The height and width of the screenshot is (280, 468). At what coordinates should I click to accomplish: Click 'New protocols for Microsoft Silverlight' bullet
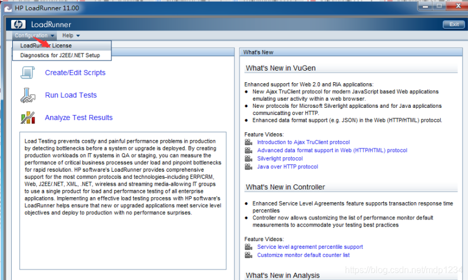[347, 109]
